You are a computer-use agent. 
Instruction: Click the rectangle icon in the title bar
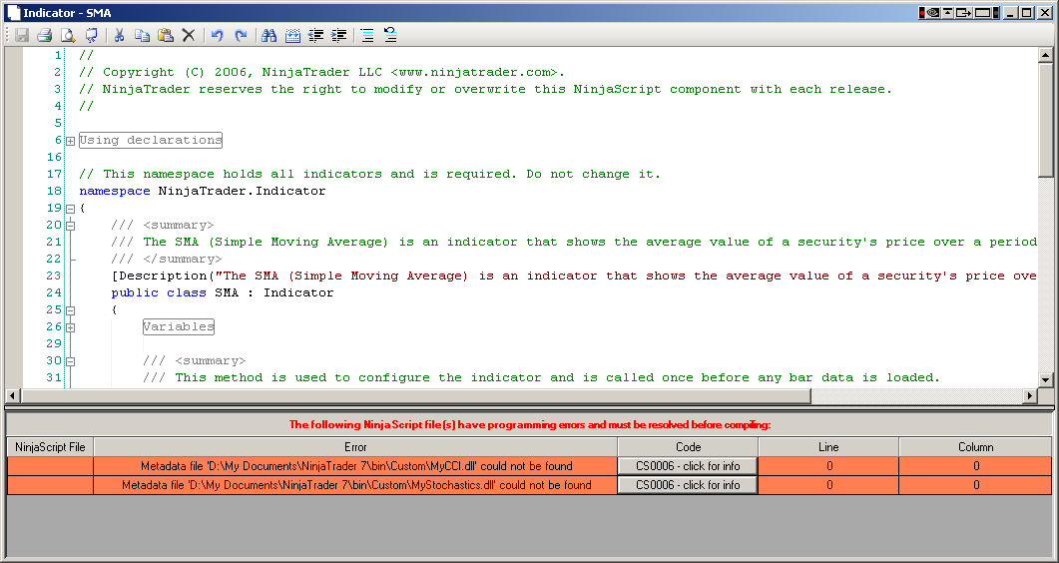click(x=983, y=13)
